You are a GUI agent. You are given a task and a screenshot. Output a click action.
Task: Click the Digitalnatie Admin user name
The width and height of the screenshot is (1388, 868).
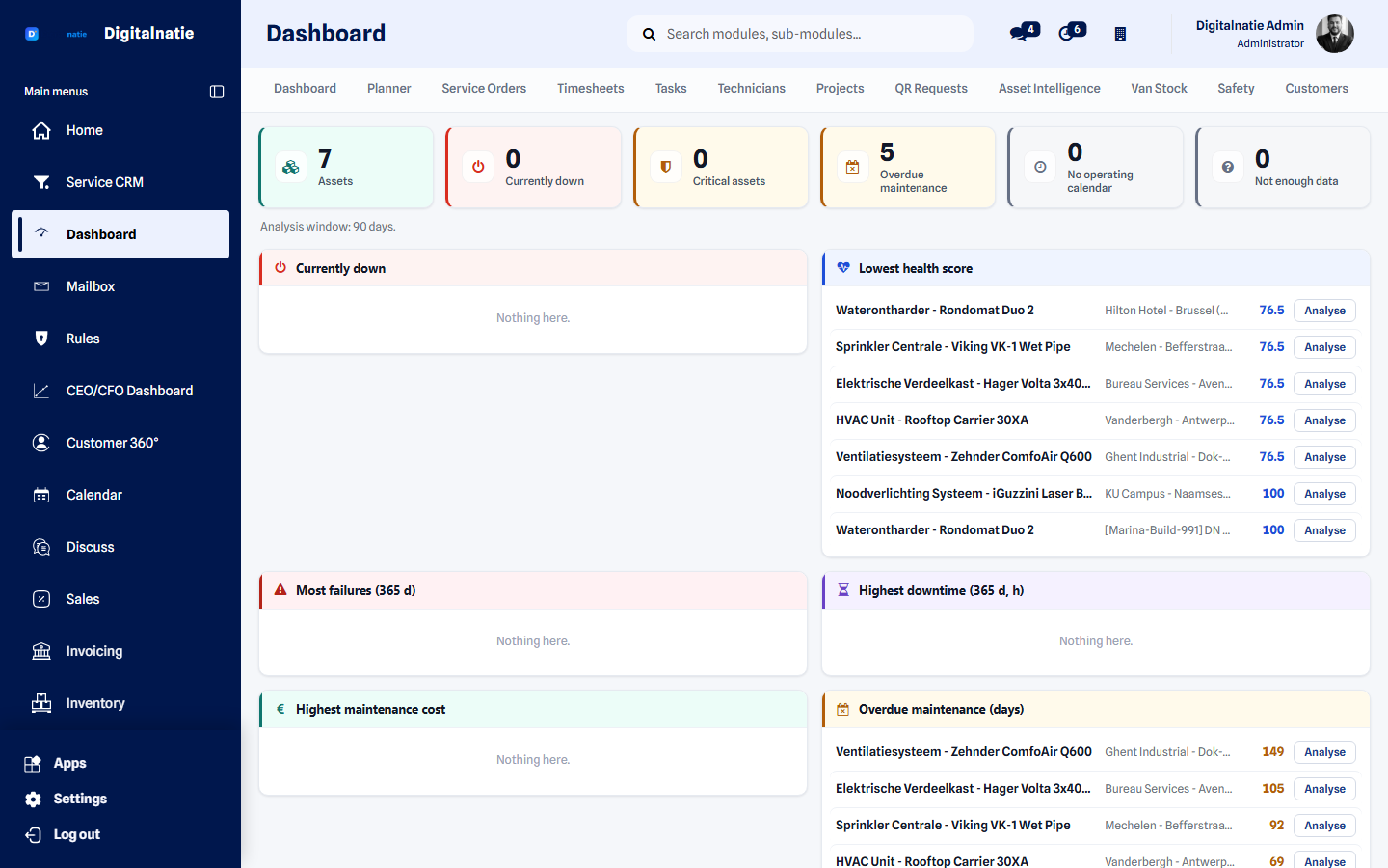pos(1249,26)
